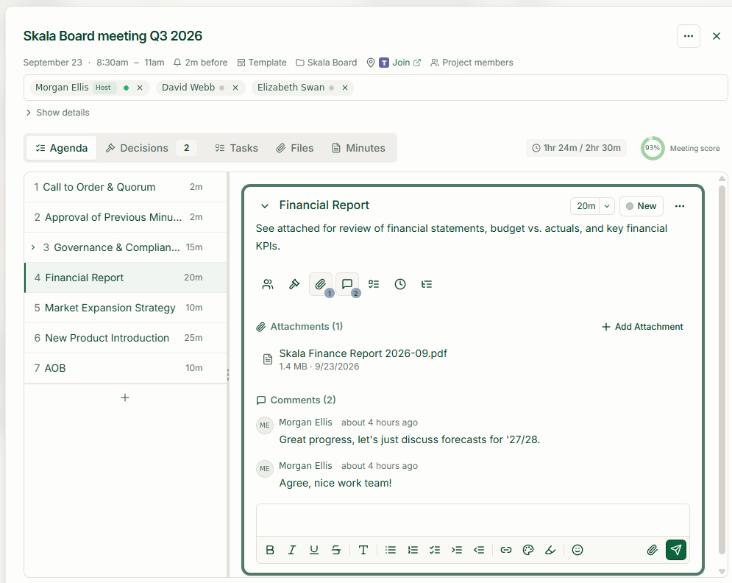Add a new agenda item
Screen dimensions: 732x583
(x=125, y=397)
